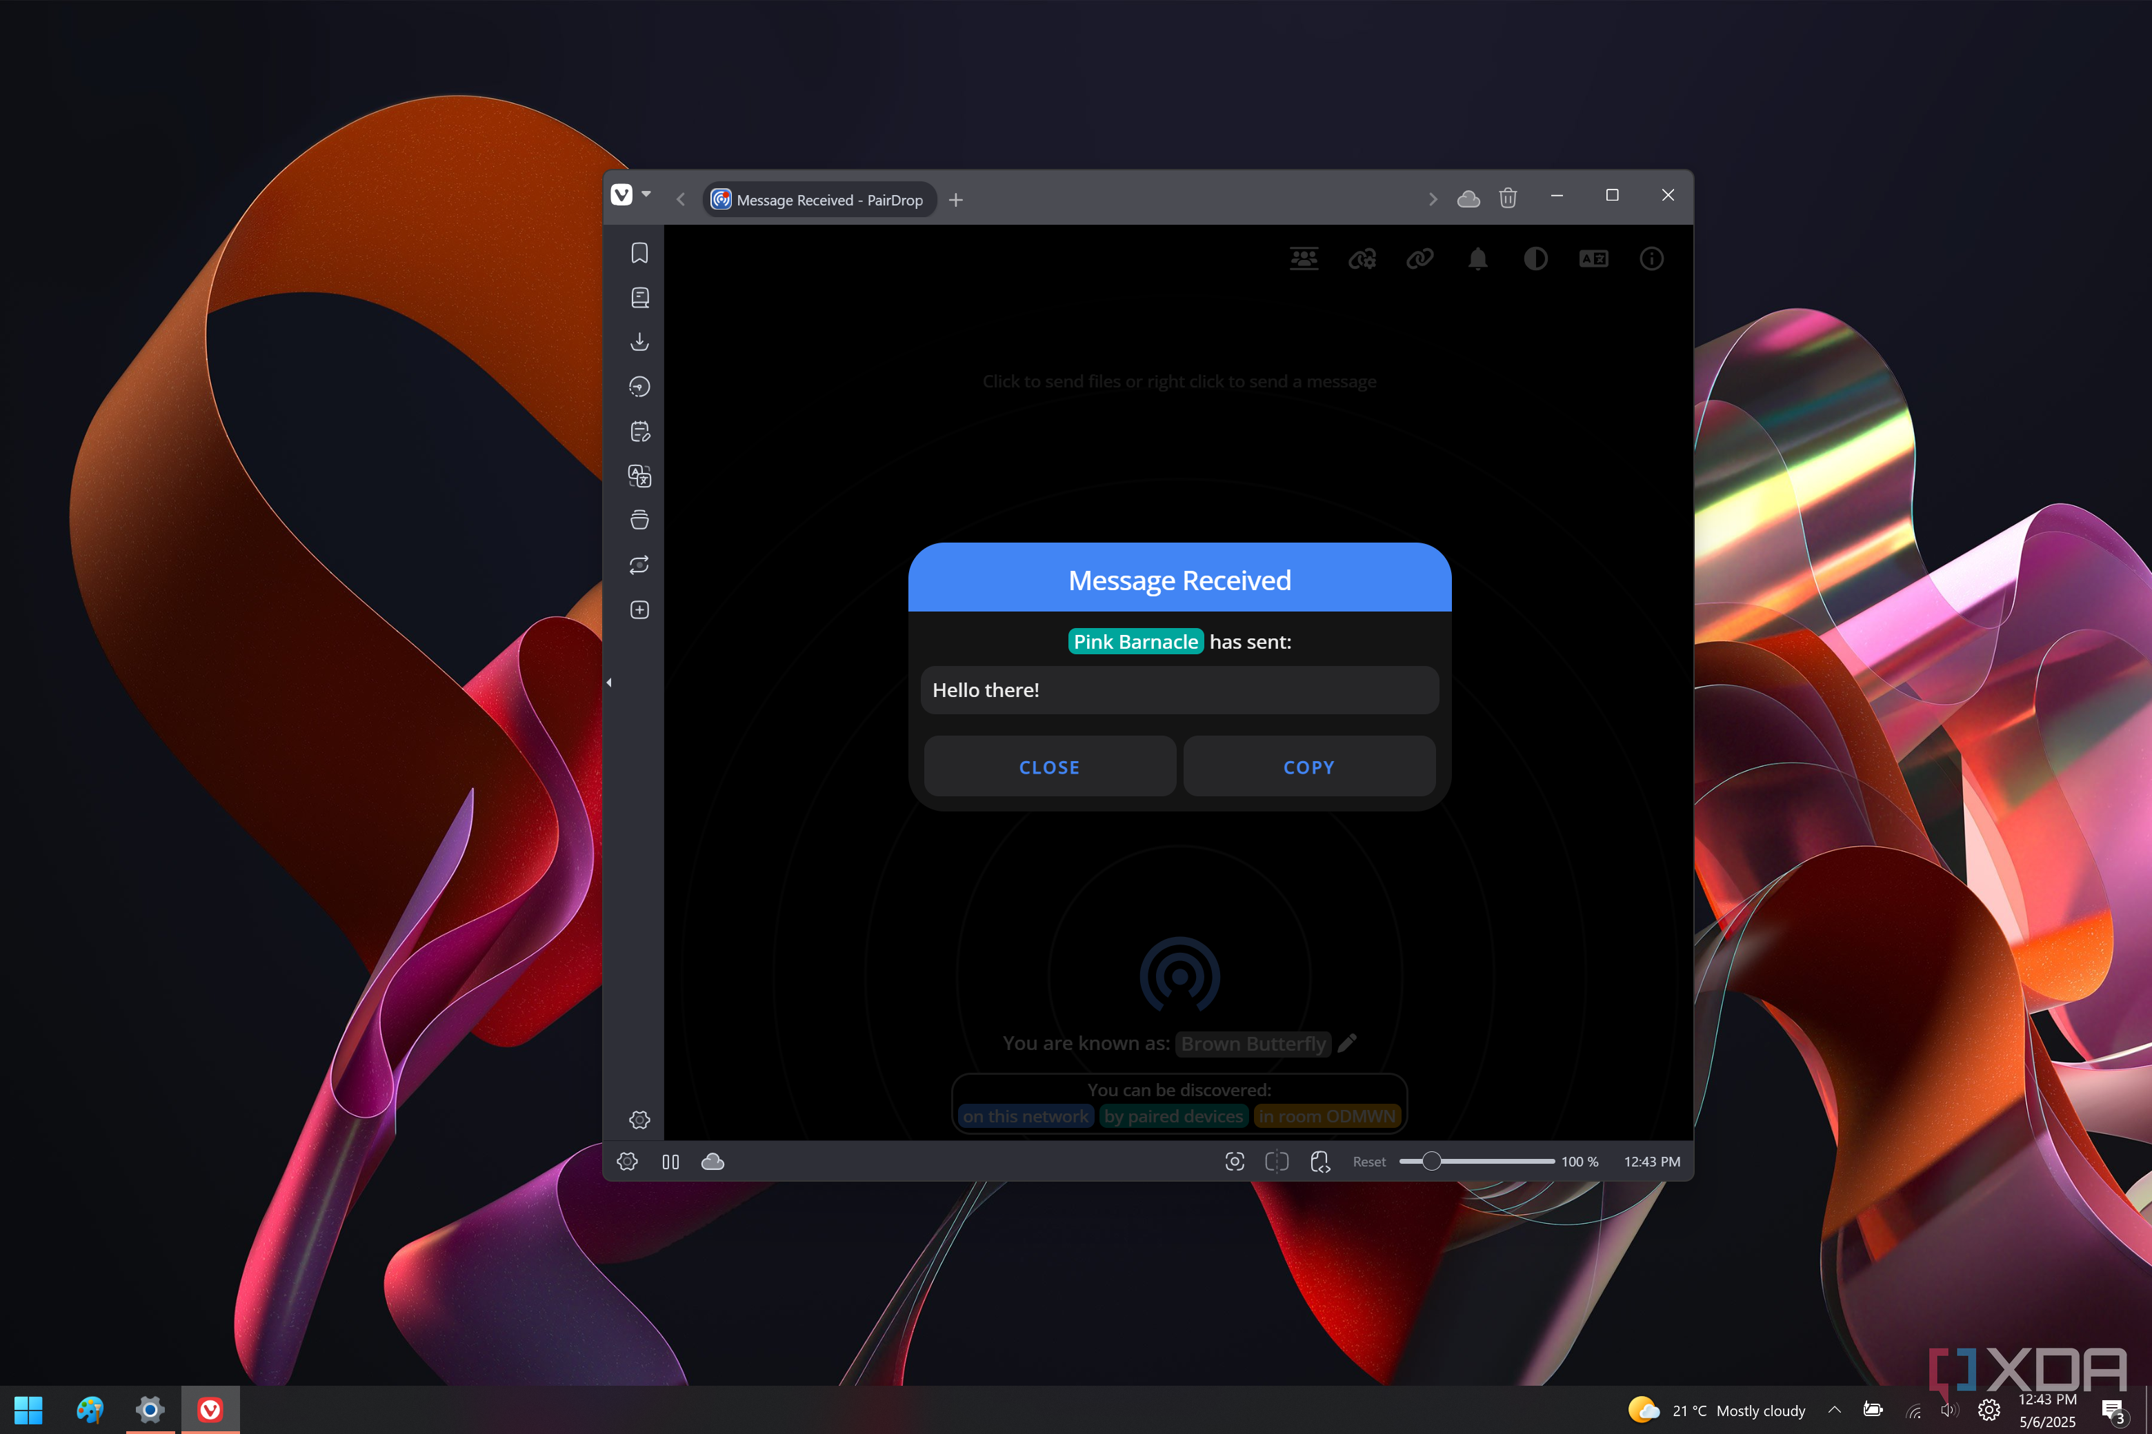The height and width of the screenshot is (1434, 2152).
Task: Open PairDrop edit paired devices icon
Action: pyautogui.click(x=1362, y=259)
